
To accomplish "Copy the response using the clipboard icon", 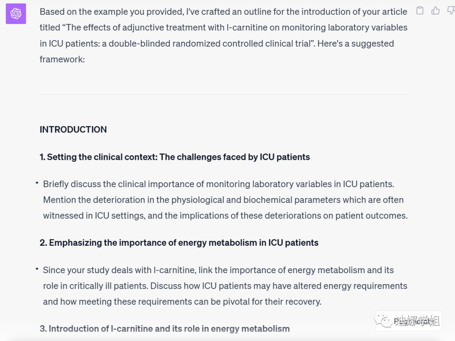I will 420,11.
